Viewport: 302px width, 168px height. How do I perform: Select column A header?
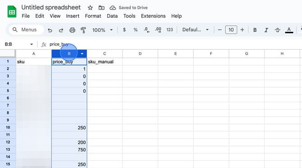[34, 54]
